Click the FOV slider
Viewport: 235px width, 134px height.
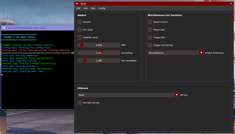99,45
